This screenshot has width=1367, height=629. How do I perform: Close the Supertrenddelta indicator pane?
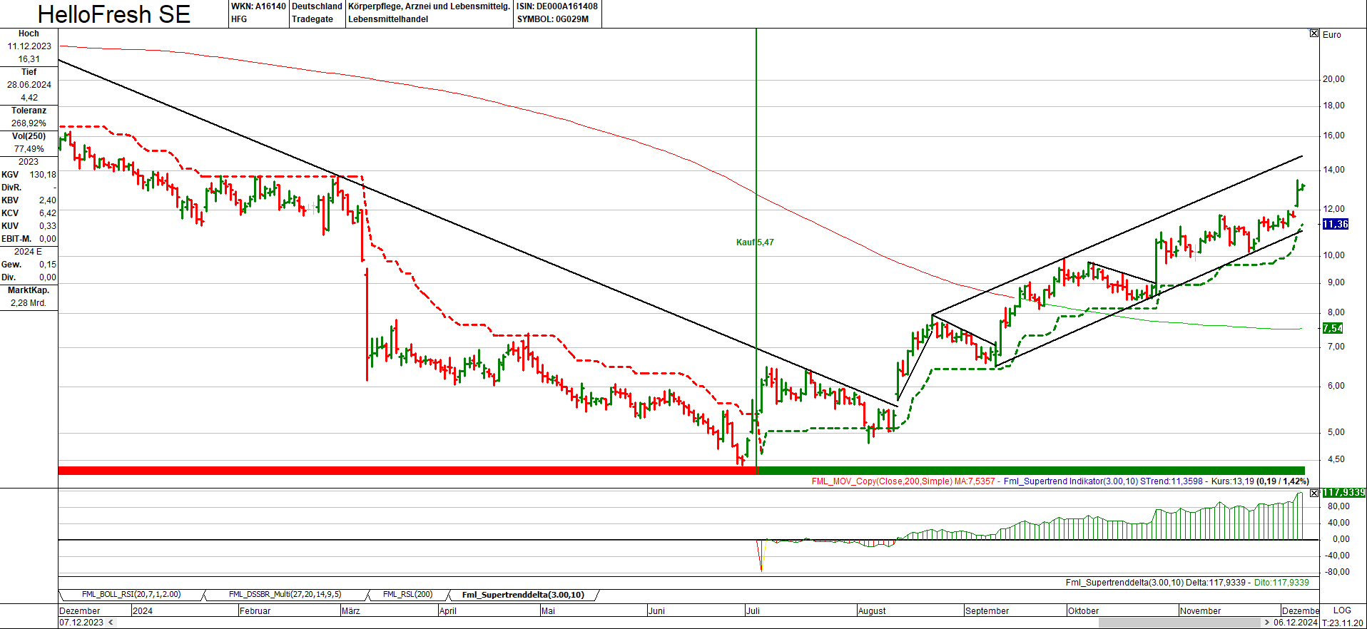click(1314, 493)
